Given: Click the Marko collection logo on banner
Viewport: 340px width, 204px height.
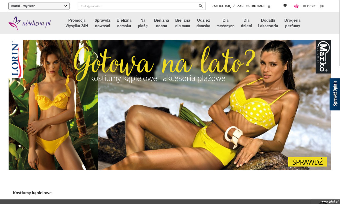Looking at the screenshot, I should [323, 57].
